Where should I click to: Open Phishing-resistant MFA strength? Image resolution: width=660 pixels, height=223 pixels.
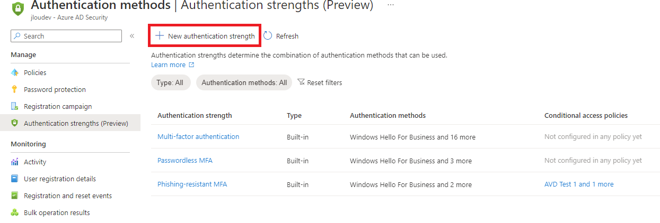192,184
